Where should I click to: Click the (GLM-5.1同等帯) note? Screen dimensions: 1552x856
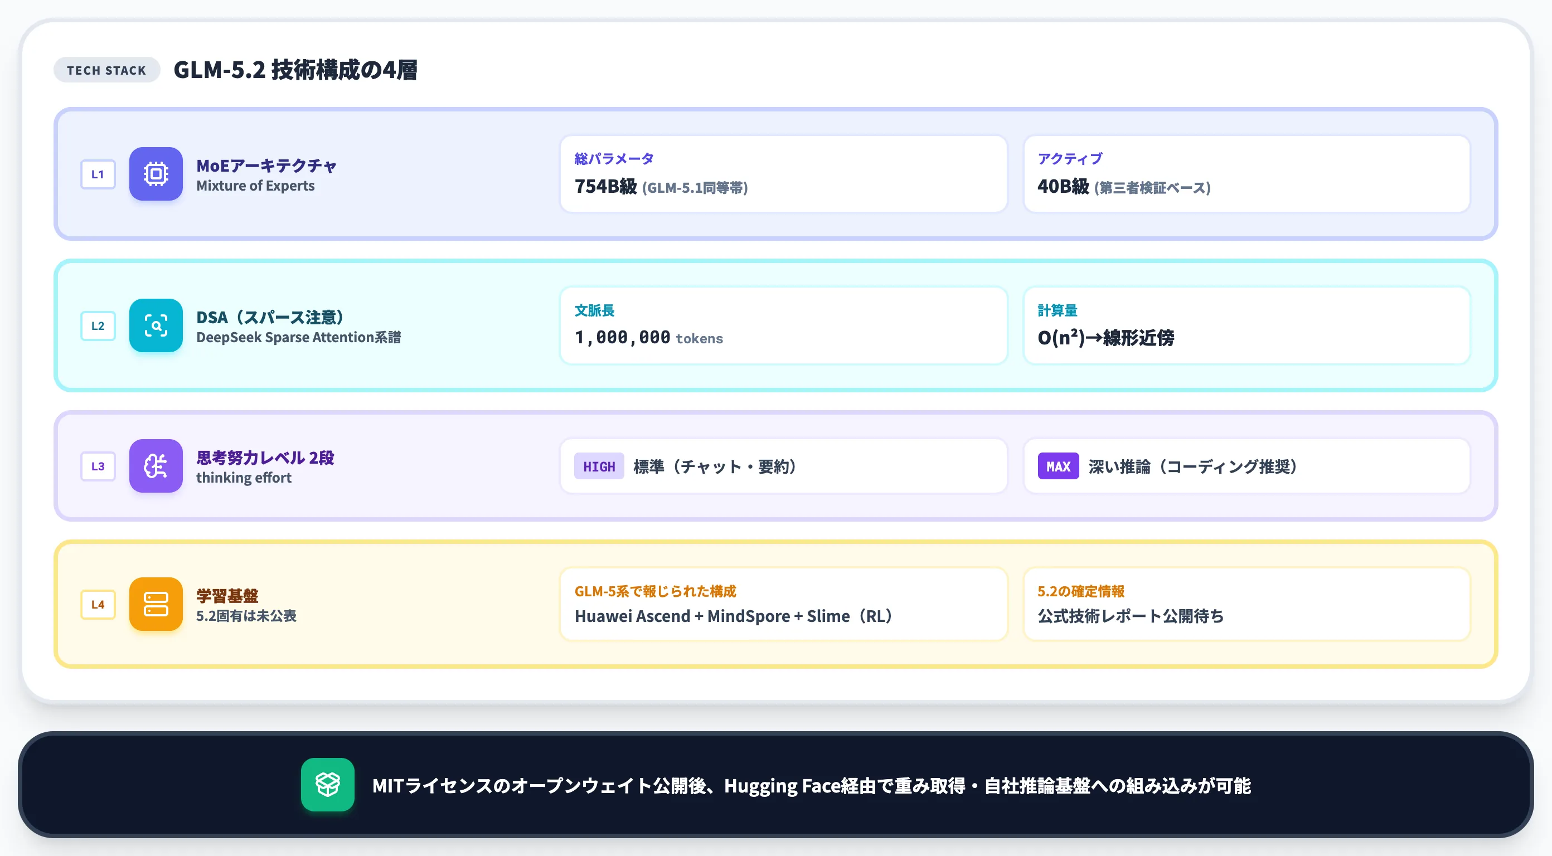click(695, 188)
